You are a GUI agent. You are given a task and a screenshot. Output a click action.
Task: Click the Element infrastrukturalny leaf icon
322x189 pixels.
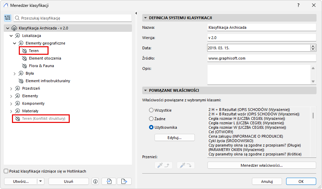(21, 81)
